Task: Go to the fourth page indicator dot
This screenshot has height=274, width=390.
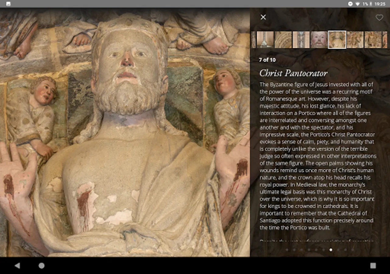Action: 309,250
